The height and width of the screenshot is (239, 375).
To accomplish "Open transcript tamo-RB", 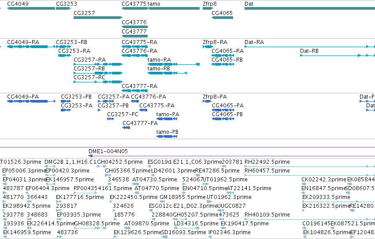I will (159, 69).
